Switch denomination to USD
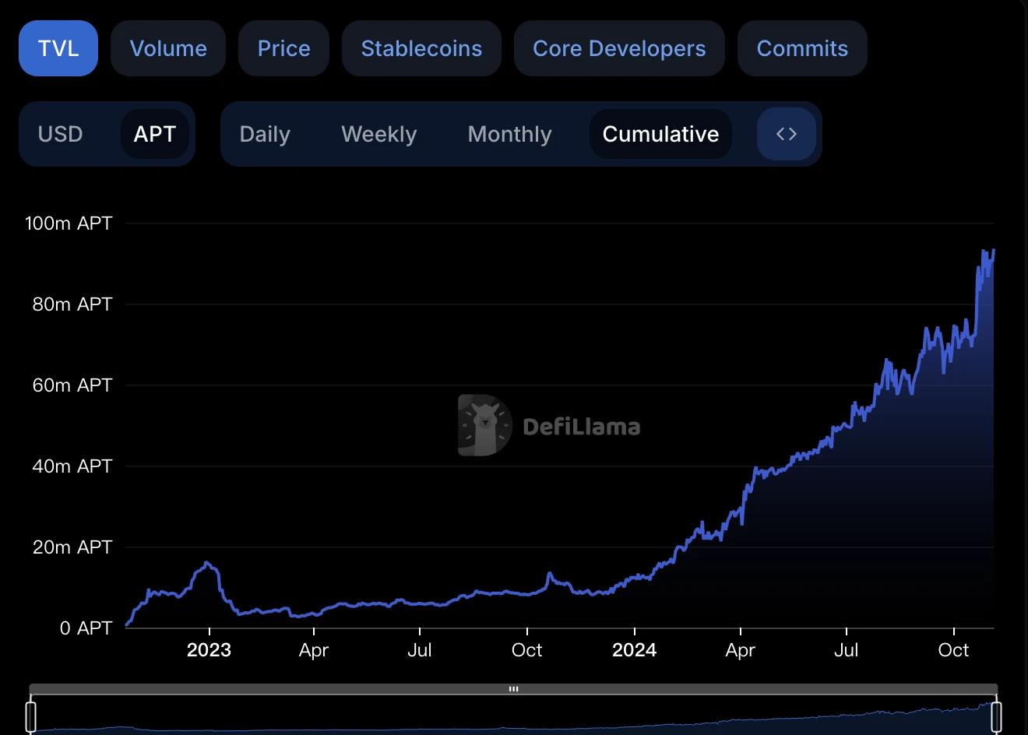The width and height of the screenshot is (1028, 735). tap(60, 134)
